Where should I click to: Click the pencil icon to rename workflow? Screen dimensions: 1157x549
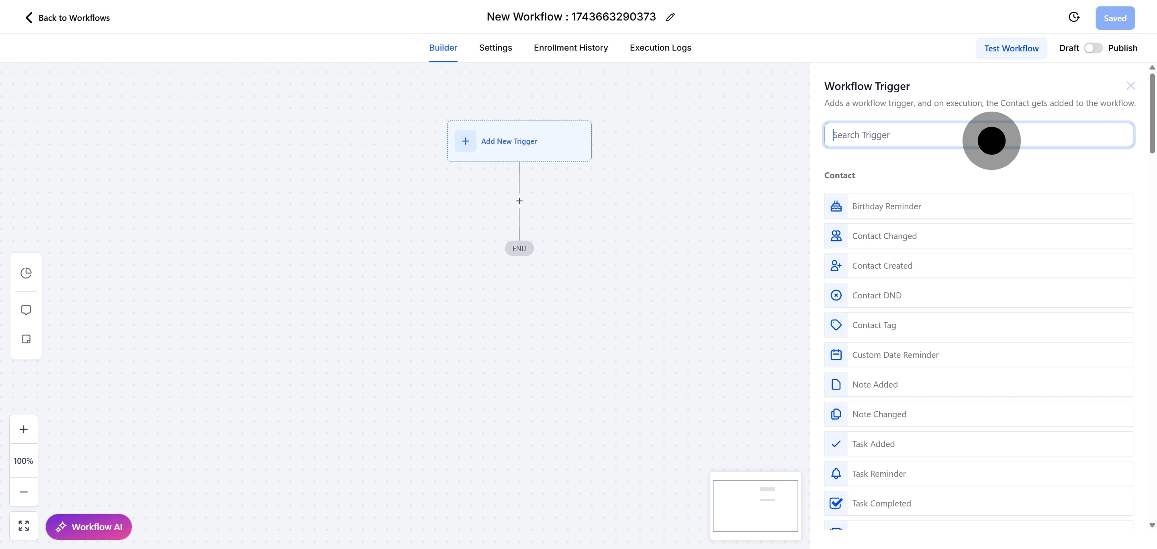click(670, 17)
